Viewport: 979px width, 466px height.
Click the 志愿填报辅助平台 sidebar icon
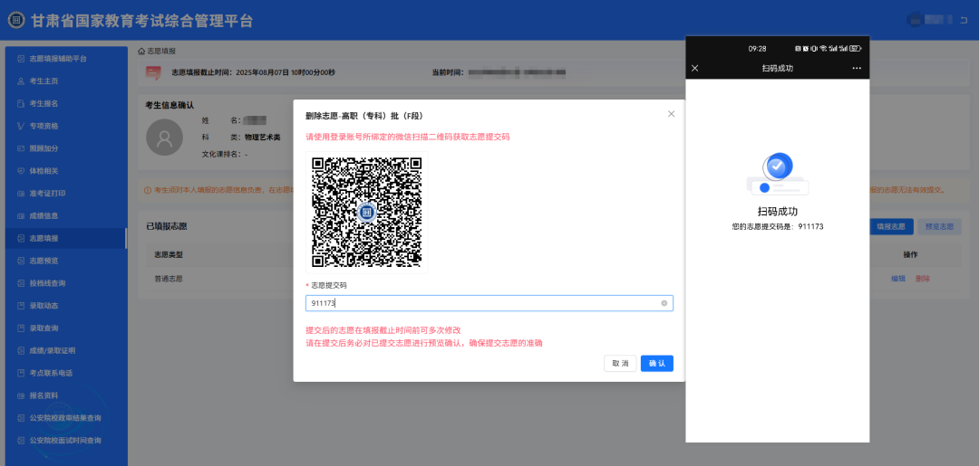pyautogui.click(x=21, y=59)
